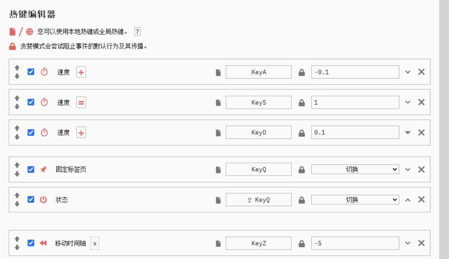Click file icon next to KeyS field
449x259 pixels.
coord(218,103)
